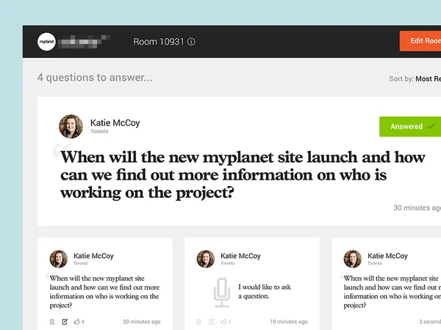Click the large featured question text

(x=243, y=175)
